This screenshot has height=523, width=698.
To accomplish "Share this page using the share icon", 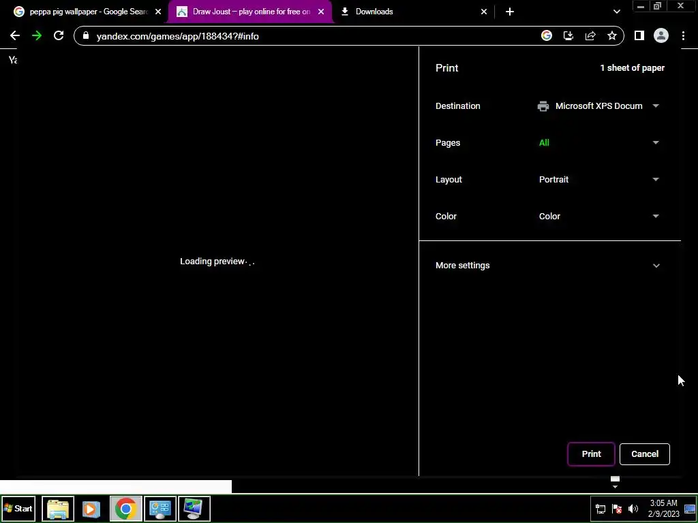I will click(590, 36).
